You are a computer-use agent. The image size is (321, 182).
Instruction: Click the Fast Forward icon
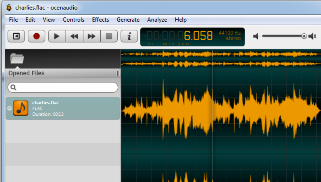(91, 36)
